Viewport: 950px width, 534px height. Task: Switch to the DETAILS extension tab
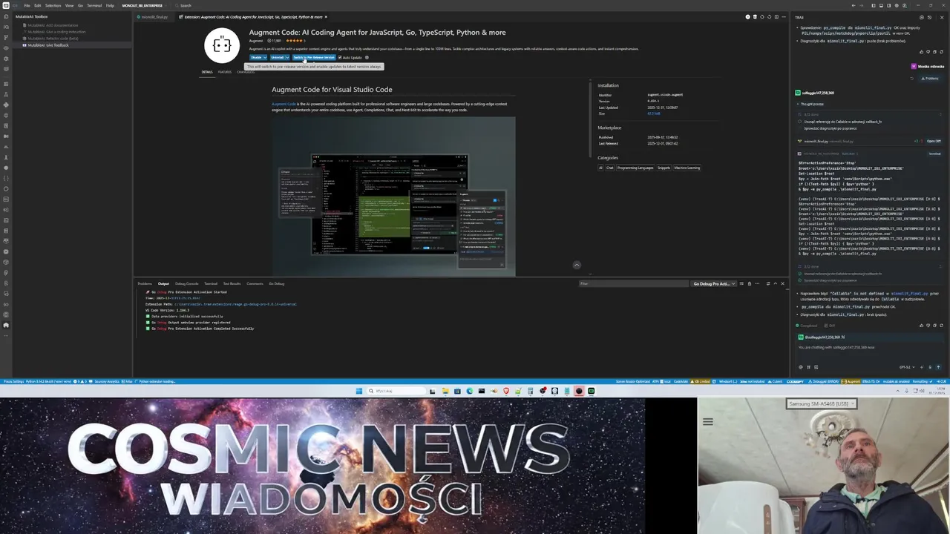pos(207,72)
